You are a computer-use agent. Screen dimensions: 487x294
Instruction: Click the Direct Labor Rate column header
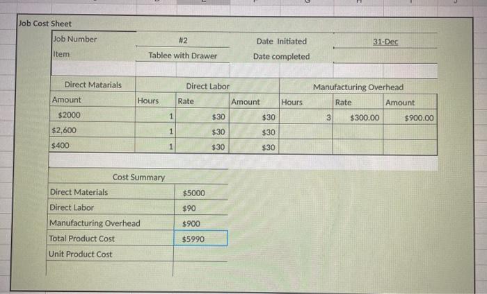[202, 101]
